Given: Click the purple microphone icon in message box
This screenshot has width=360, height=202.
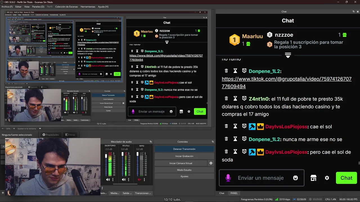Looking at the screenshot, I should [228, 178].
